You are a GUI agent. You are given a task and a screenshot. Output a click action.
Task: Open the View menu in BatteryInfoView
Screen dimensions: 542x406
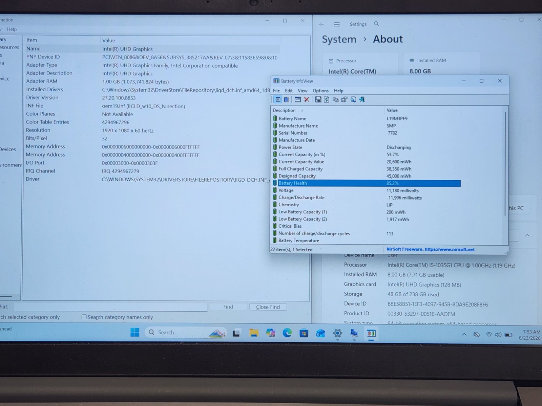coord(303,91)
